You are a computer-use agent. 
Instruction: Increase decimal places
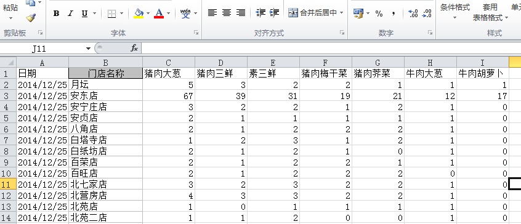tap(413, 14)
